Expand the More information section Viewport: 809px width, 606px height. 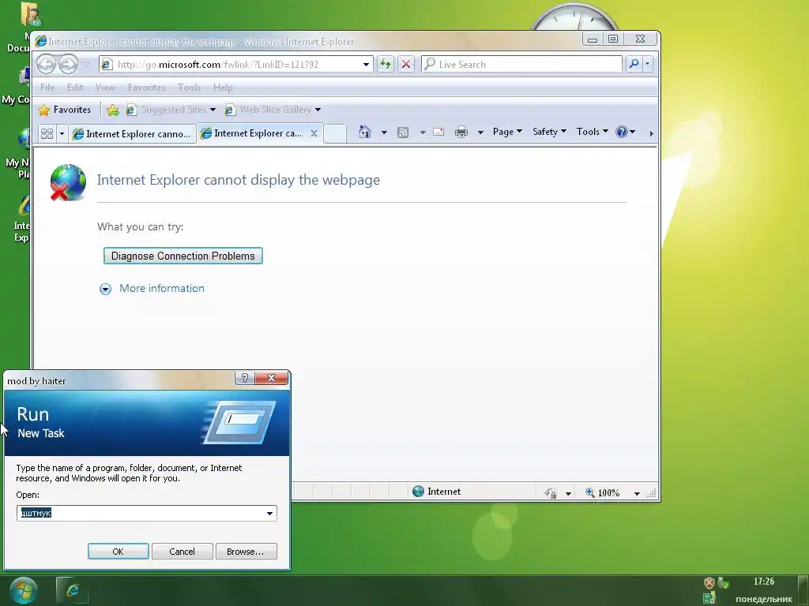[x=105, y=289]
